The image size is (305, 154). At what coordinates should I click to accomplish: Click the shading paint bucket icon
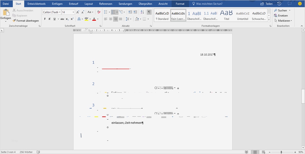click(137, 19)
